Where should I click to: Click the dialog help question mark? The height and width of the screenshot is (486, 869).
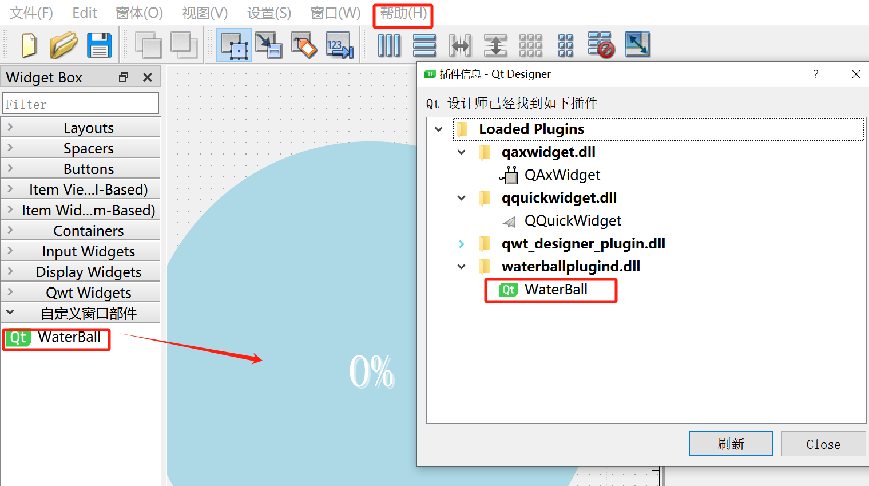[x=816, y=74]
